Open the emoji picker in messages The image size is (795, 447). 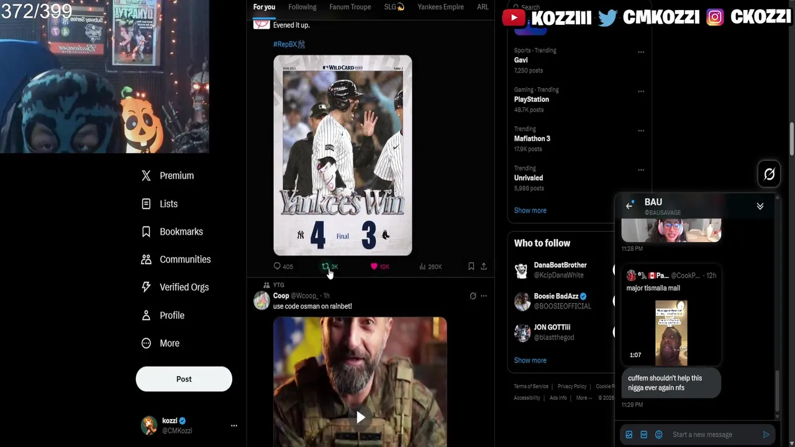[x=659, y=435]
